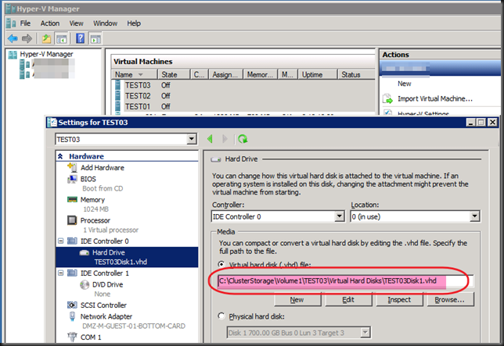
Task: Click Import Virtual Machine... action
Action: 435,98
